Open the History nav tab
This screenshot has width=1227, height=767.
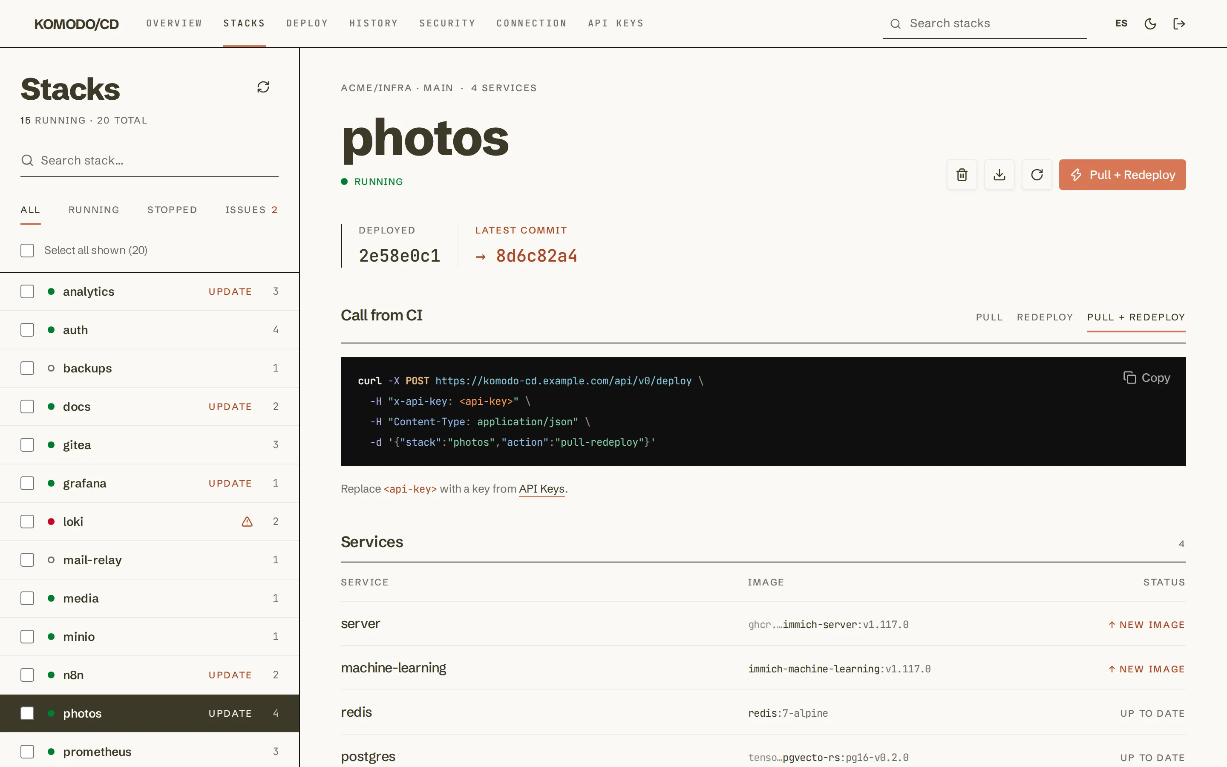click(x=374, y=23)
